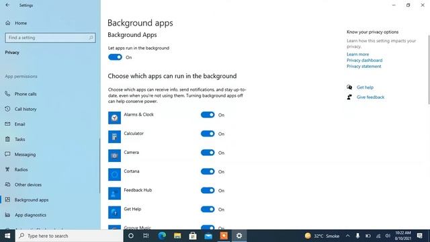Open the taskbar clock and date
The height and width of the screenshot is (242, 430).
point(403,236)
